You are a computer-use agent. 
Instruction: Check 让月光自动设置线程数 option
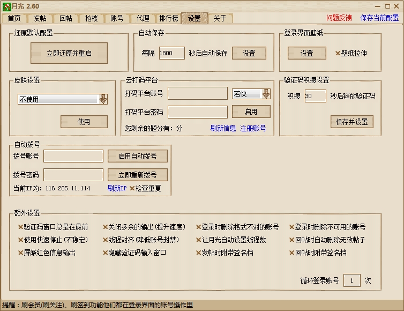(198, 240)
